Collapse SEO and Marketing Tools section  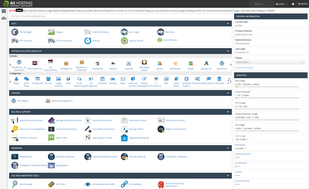coord(228,176)
